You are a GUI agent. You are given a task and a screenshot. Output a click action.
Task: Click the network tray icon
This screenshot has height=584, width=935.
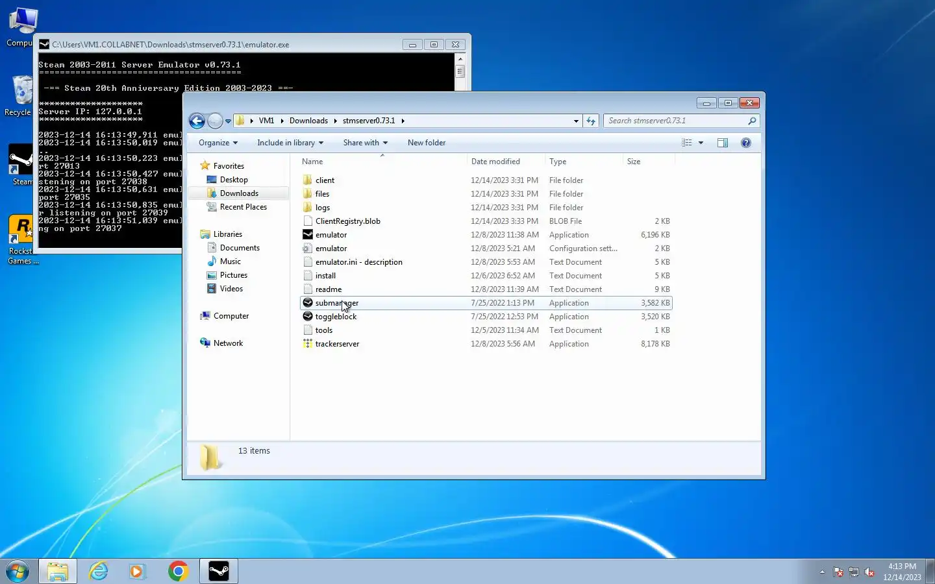[854, 572]
